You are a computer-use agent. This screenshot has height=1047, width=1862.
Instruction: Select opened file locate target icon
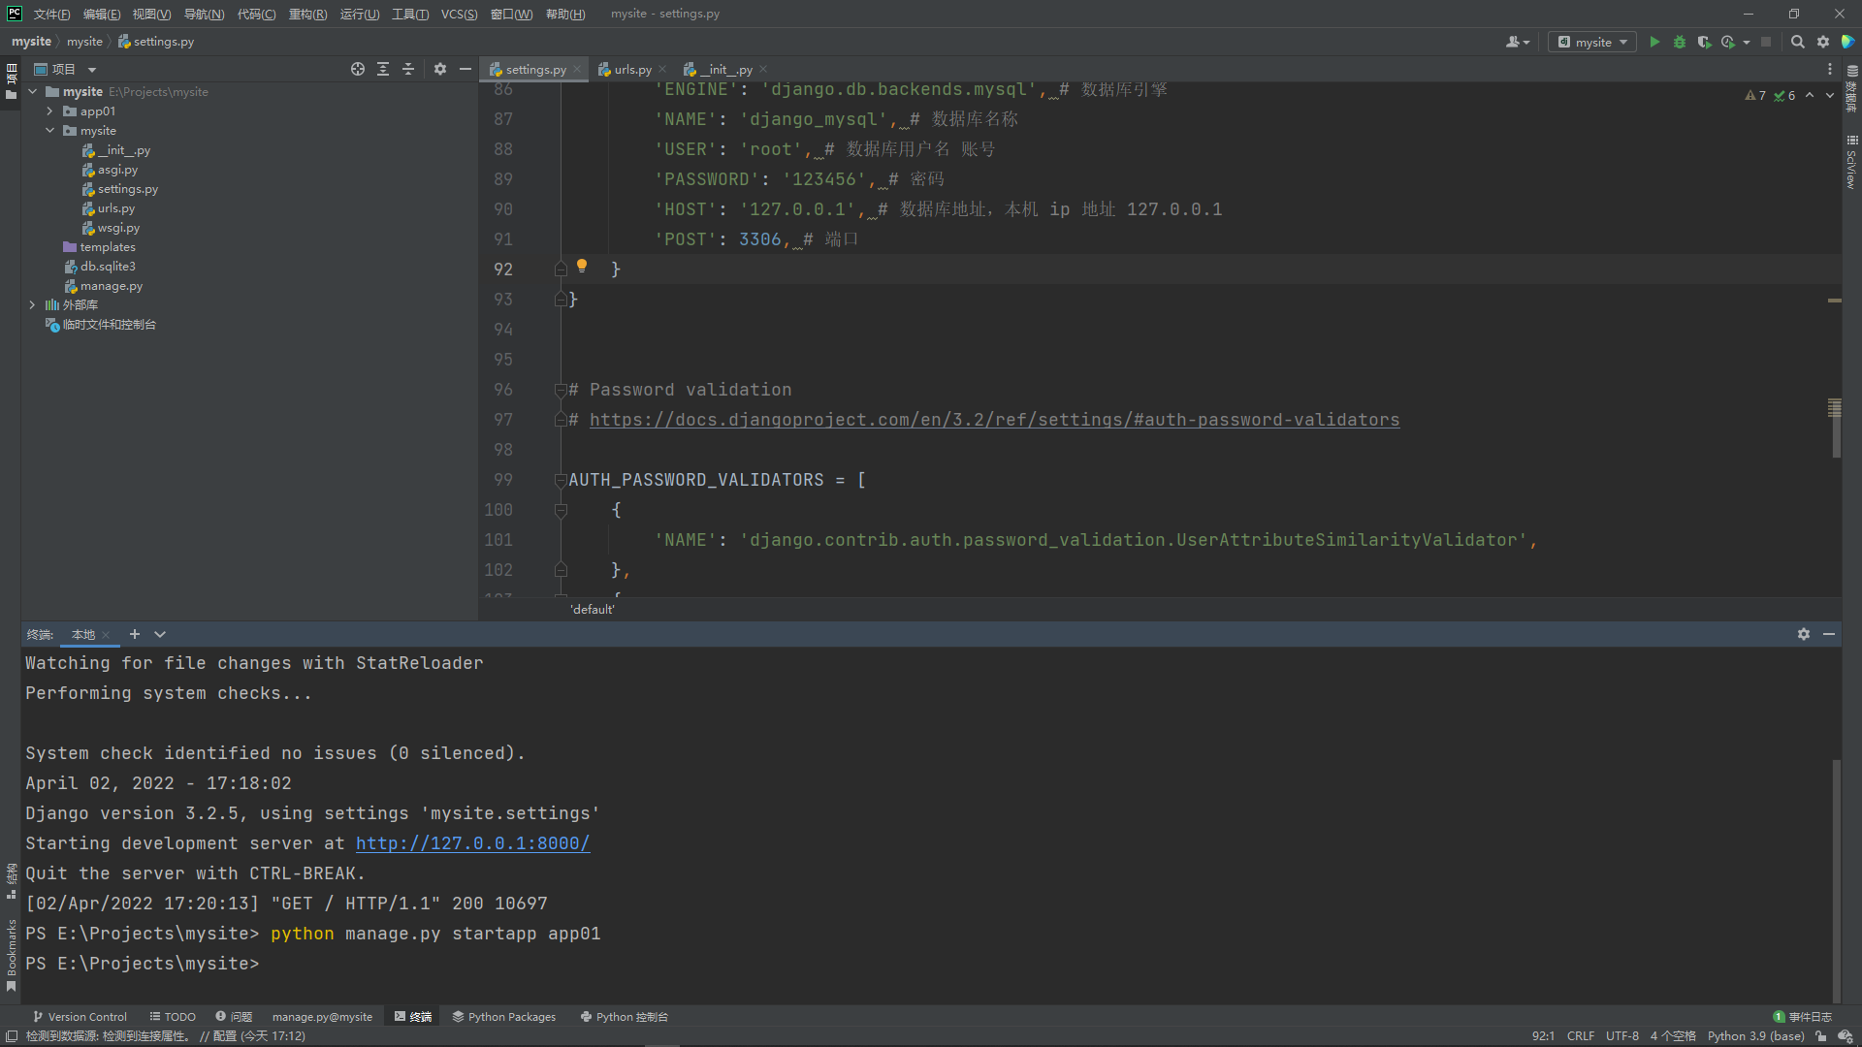click(358, 69)
